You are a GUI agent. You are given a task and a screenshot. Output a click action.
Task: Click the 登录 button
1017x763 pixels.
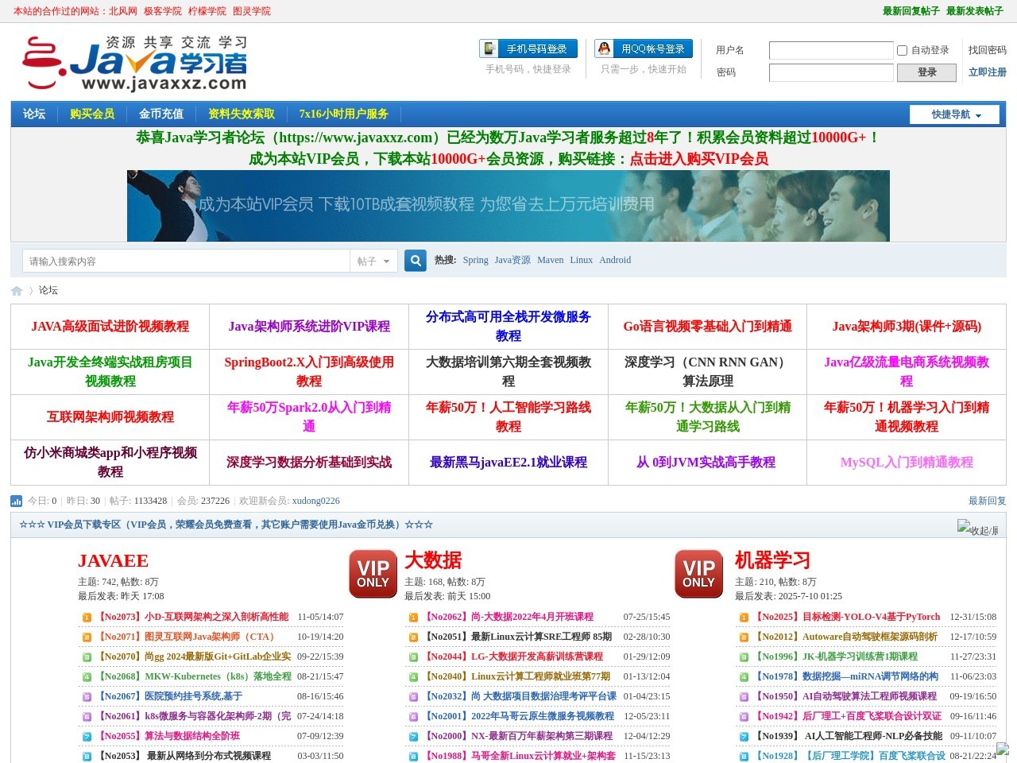coord(926,72)
